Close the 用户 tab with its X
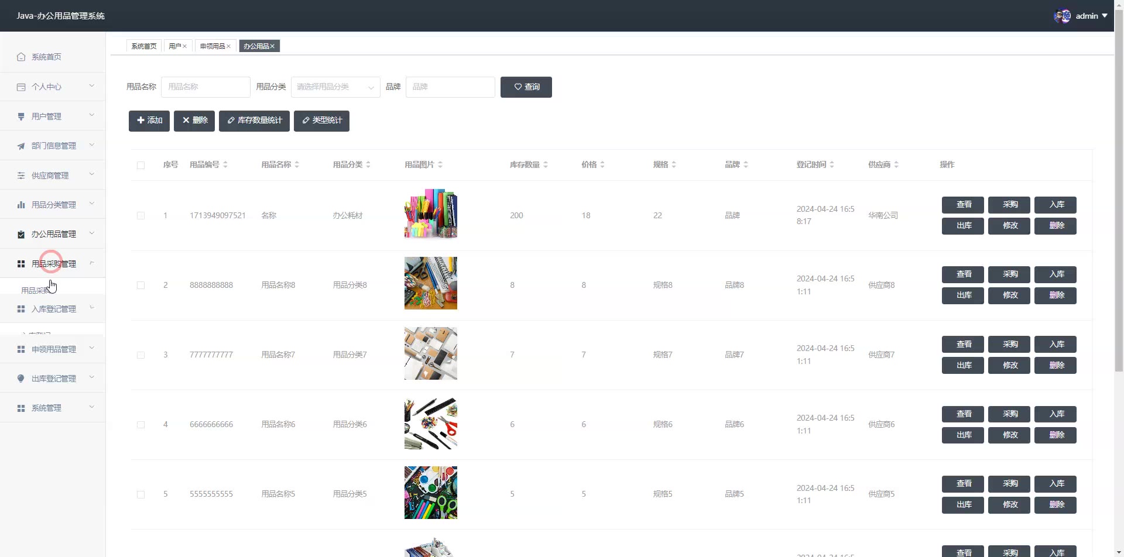The image size is (1124, 557). [x=184, y=46]
